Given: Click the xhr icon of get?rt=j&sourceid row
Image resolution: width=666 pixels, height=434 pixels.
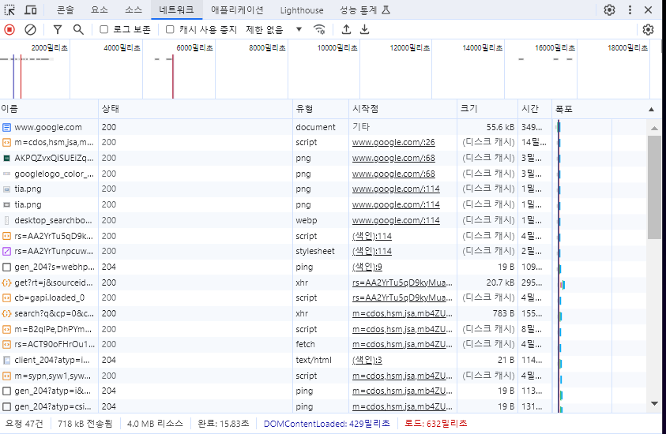Looking at the screenshot, I should (6, 282).
